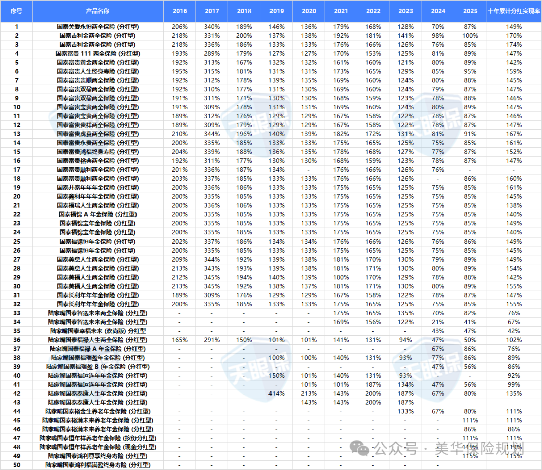This screenshot has height=470, width=542.
Task: Select the 2023 column header
Action: tap(405, 11)
